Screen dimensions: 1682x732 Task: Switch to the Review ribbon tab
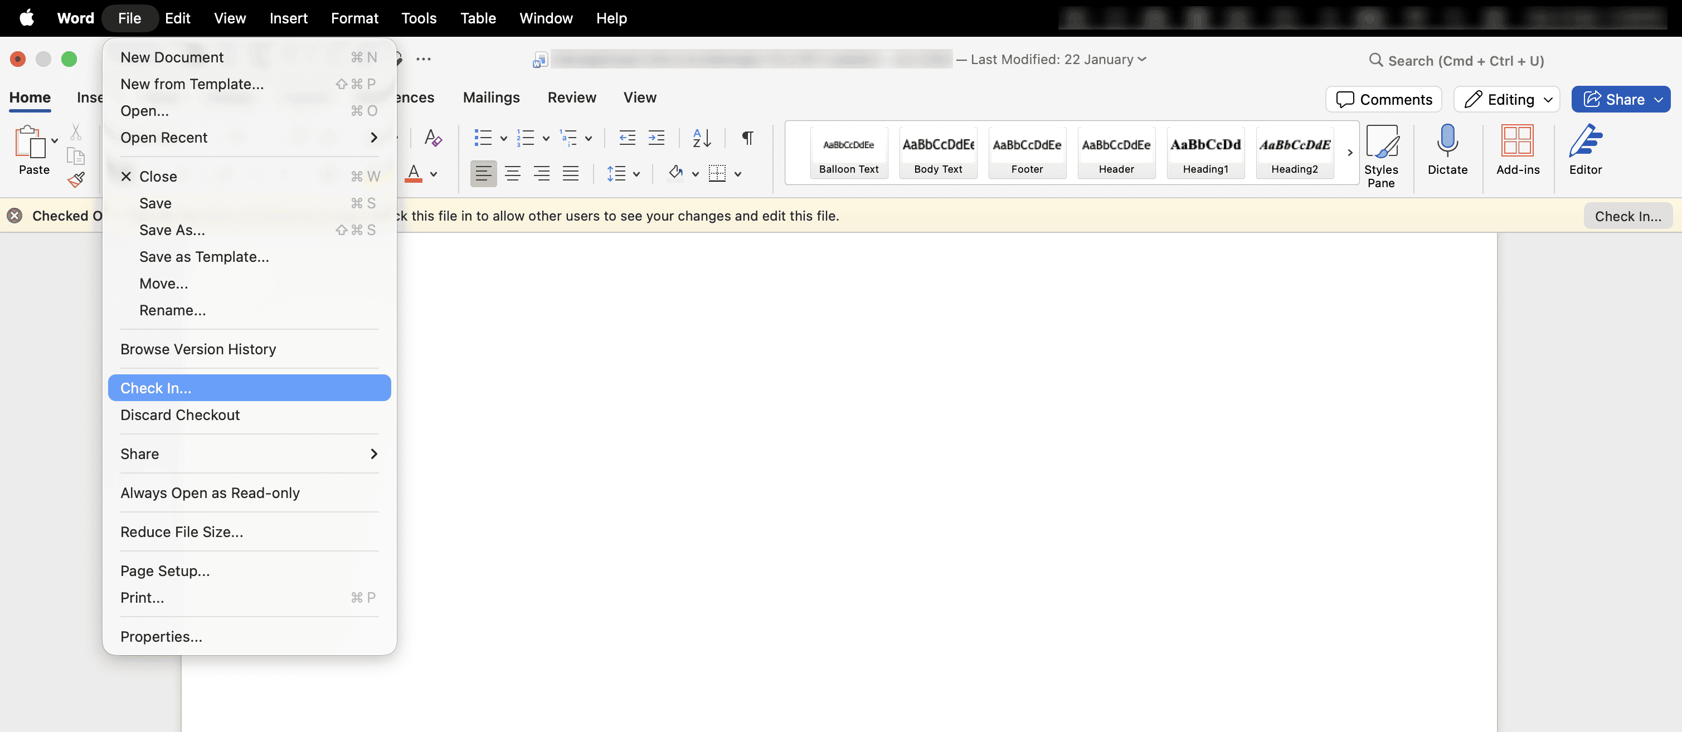pos(572,97)
